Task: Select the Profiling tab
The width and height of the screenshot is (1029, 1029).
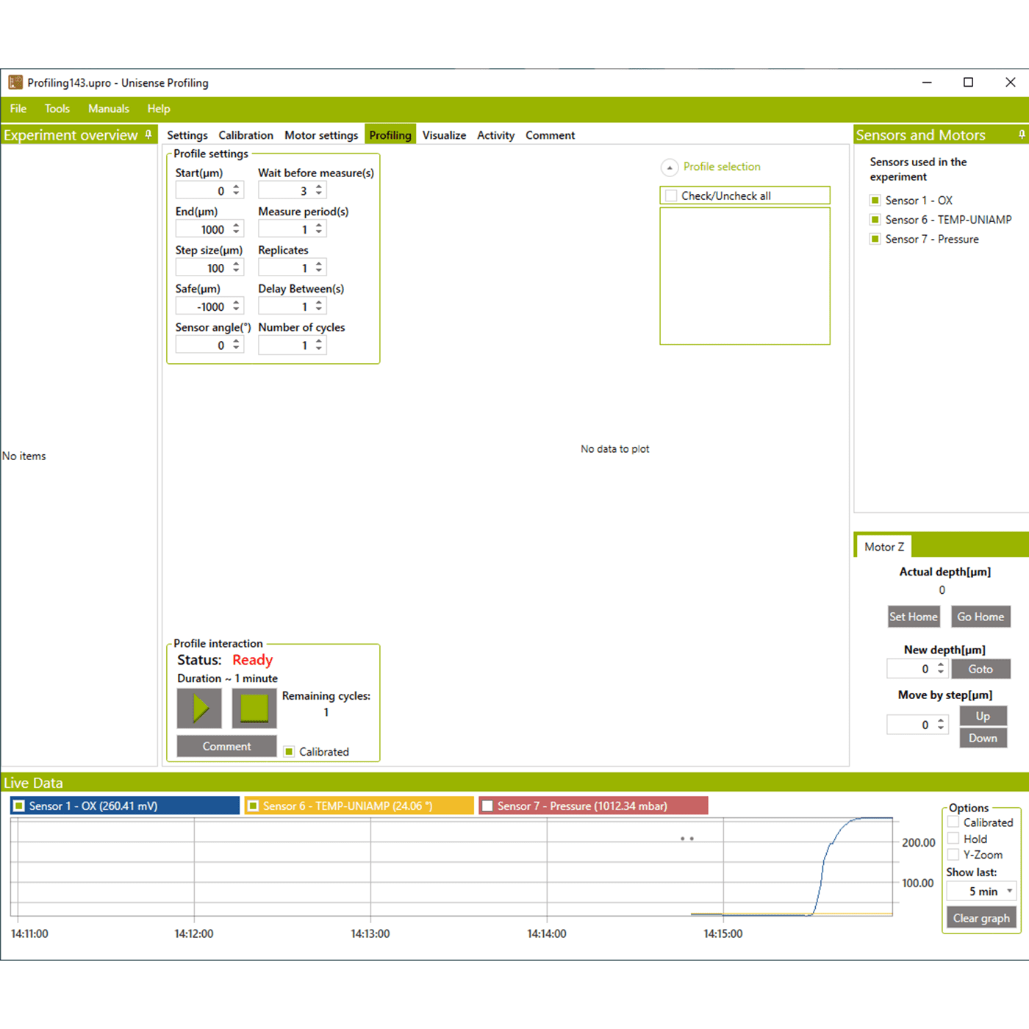Action: [x=390, y=135]
